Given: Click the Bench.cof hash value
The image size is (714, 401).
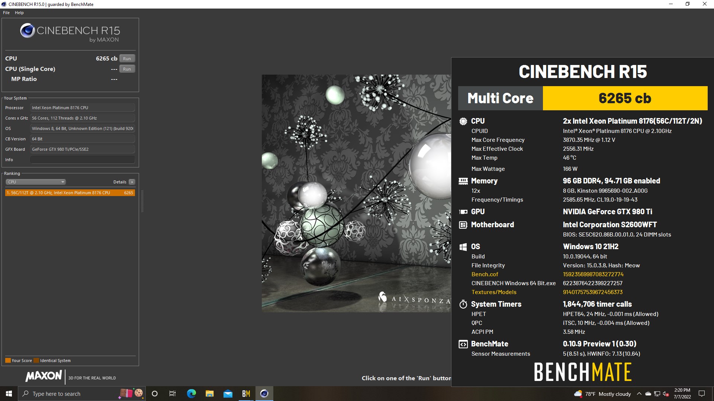Looking at the screenshot, I should [x=593, y=274].
